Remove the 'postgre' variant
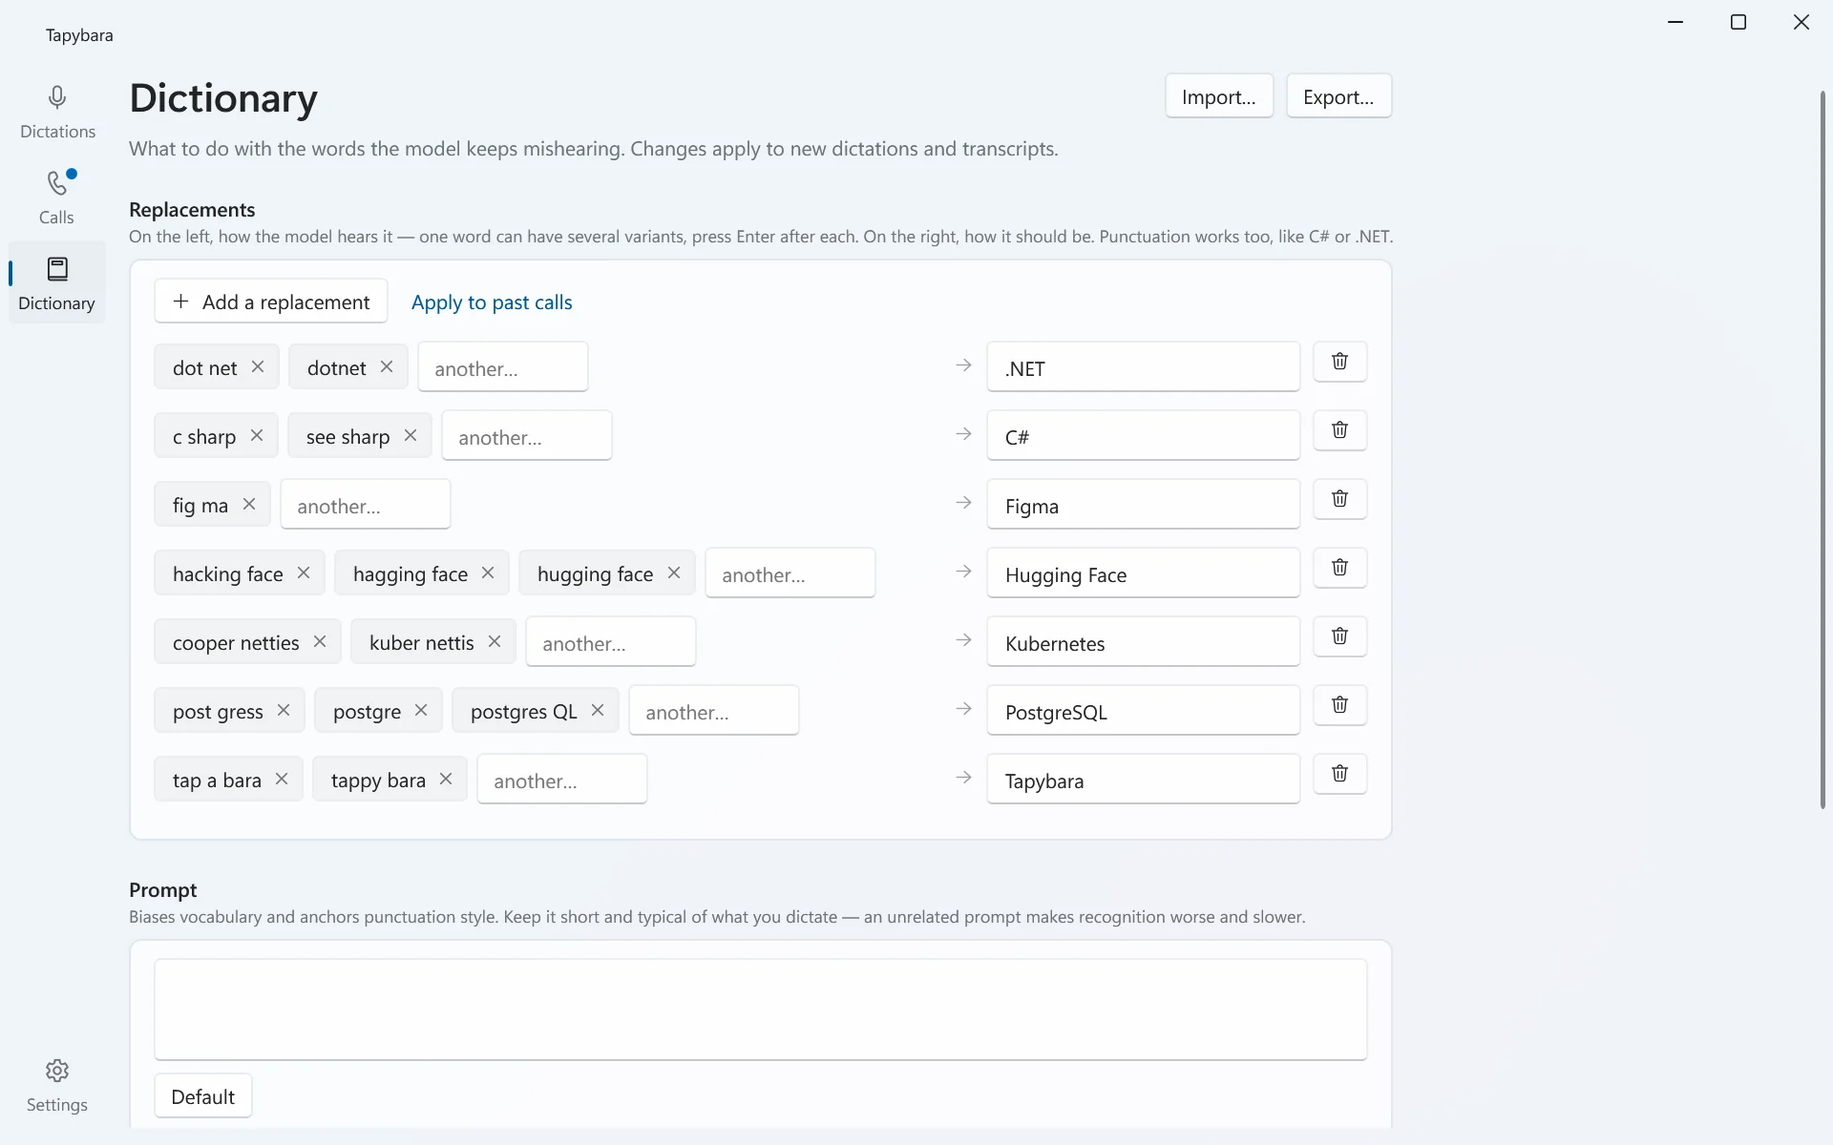1833x1145 pixels. pyautogui.click(x=421, y=710)
